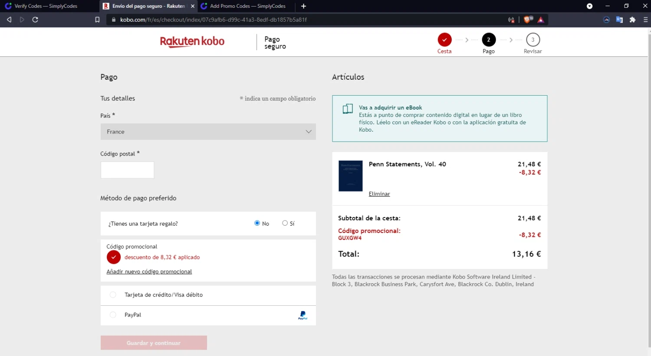Image resolution: width=651 pixels, height=356 pixels.
Task: Click the red applied-discount checkmark icon
Action: pos(114,257)
